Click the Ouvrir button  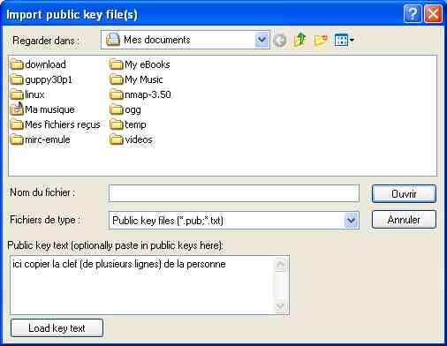coord(404,193)
